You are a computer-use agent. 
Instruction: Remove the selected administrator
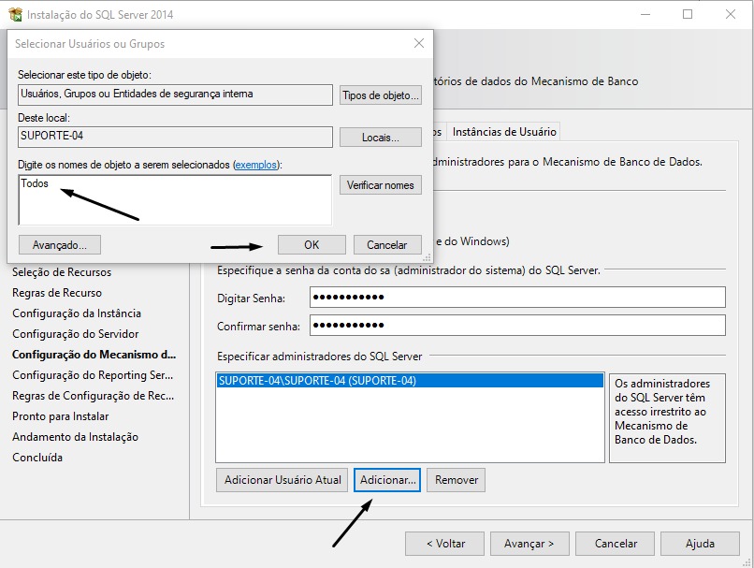tap(457, 480)
